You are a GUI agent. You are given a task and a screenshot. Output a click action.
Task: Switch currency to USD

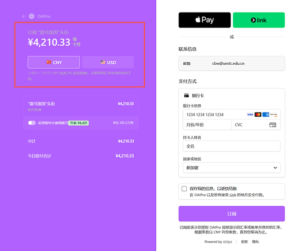tap(108, 62)
